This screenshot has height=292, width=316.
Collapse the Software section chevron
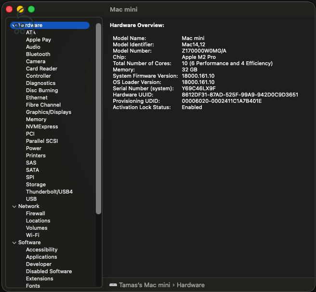[x=14, y=242]
